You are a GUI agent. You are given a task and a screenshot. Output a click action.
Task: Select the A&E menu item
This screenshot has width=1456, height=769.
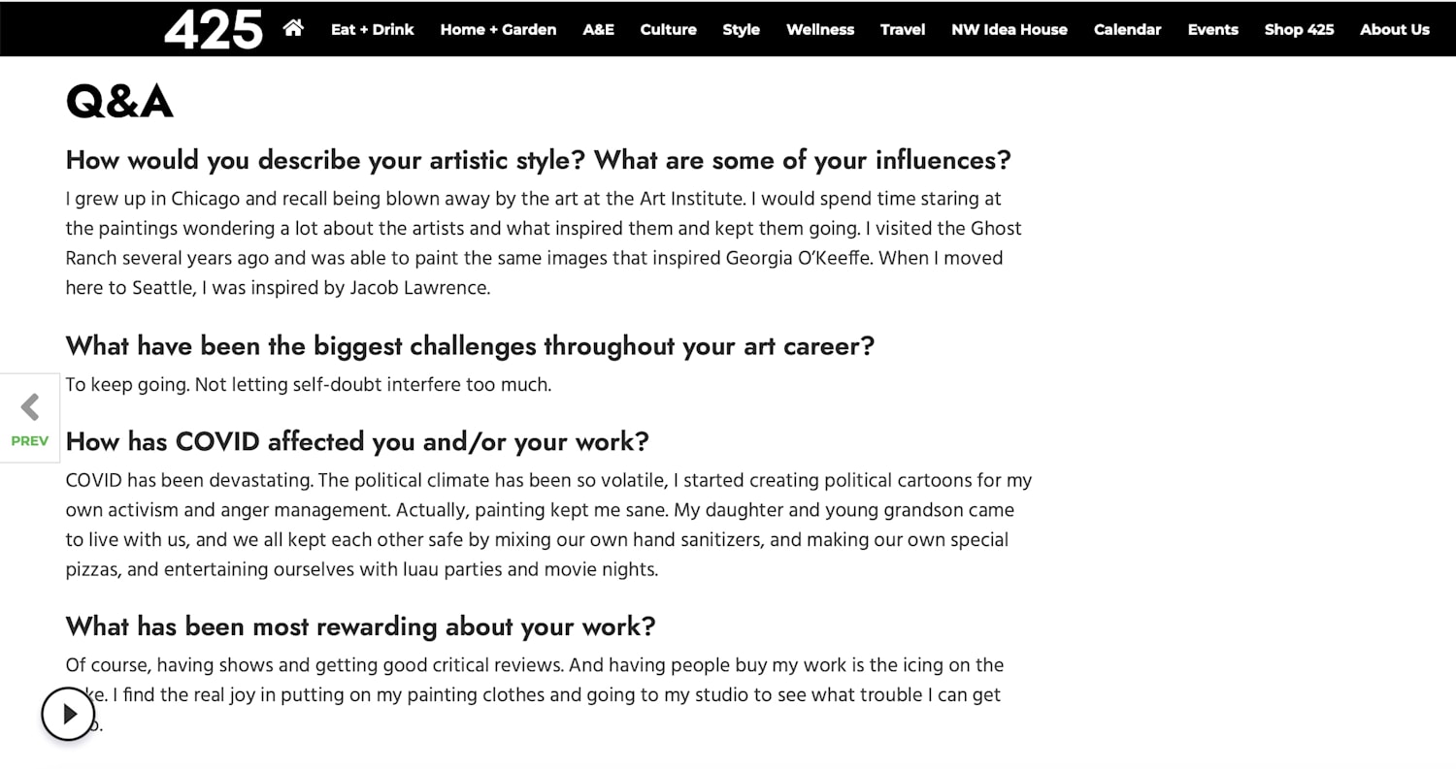coord(598,29)
